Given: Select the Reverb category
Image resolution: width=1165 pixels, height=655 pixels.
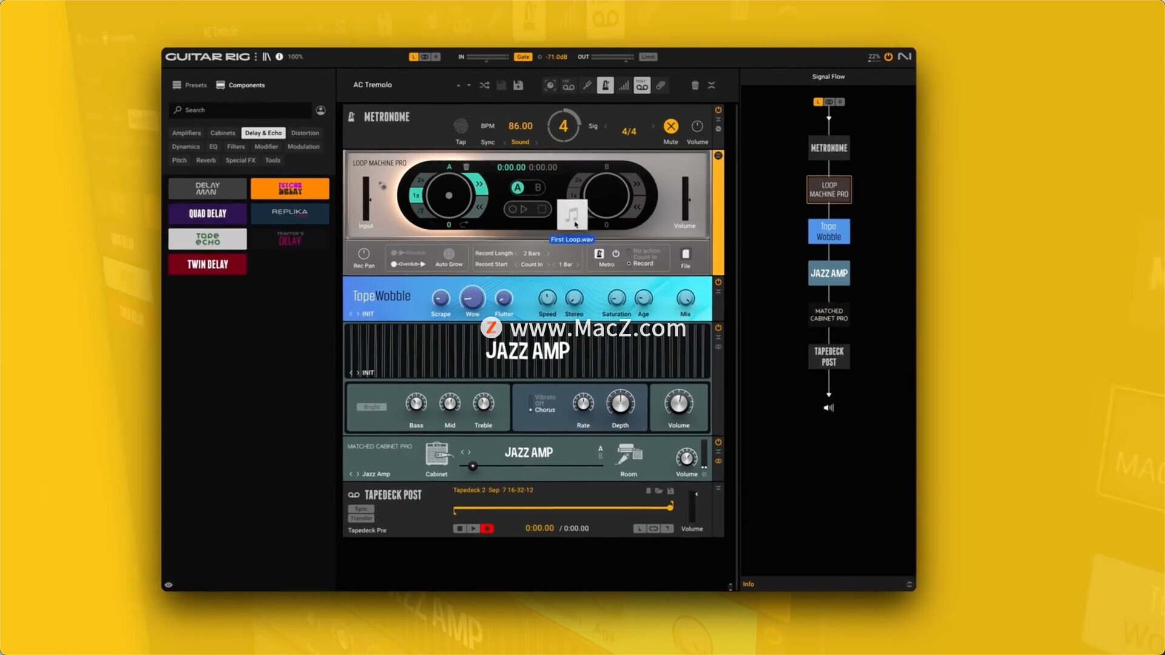Looking at the screenshot, I should [206, 161].
